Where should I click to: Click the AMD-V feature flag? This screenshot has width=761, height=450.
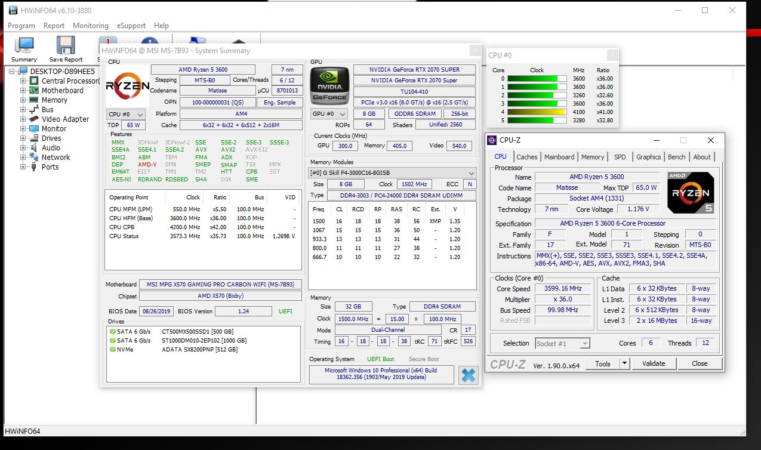(147, 164)
